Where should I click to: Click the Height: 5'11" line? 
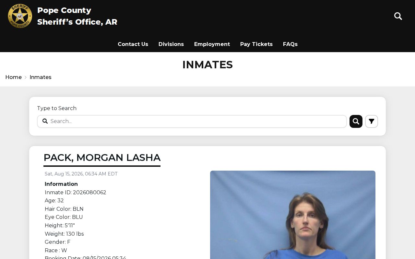(60, 225)
